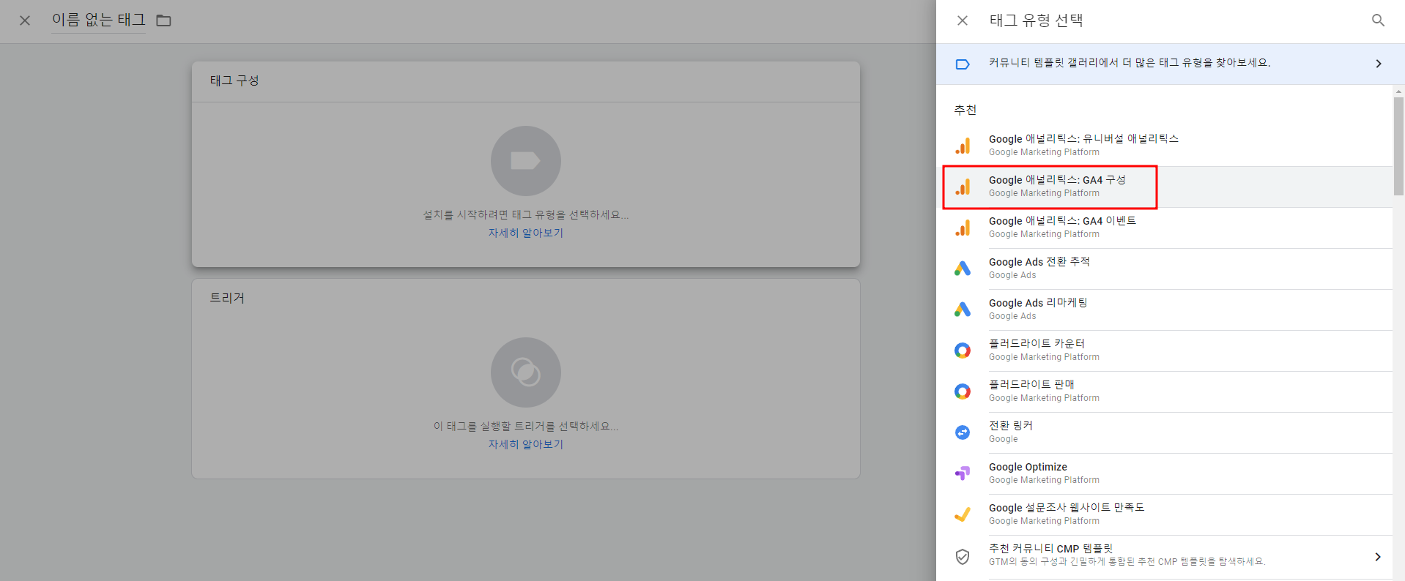Image resolution: width=1405 pixels, height=581 pixels.
Task: Click Google Ads 리마케팅 icon
Action: [963, 310]
